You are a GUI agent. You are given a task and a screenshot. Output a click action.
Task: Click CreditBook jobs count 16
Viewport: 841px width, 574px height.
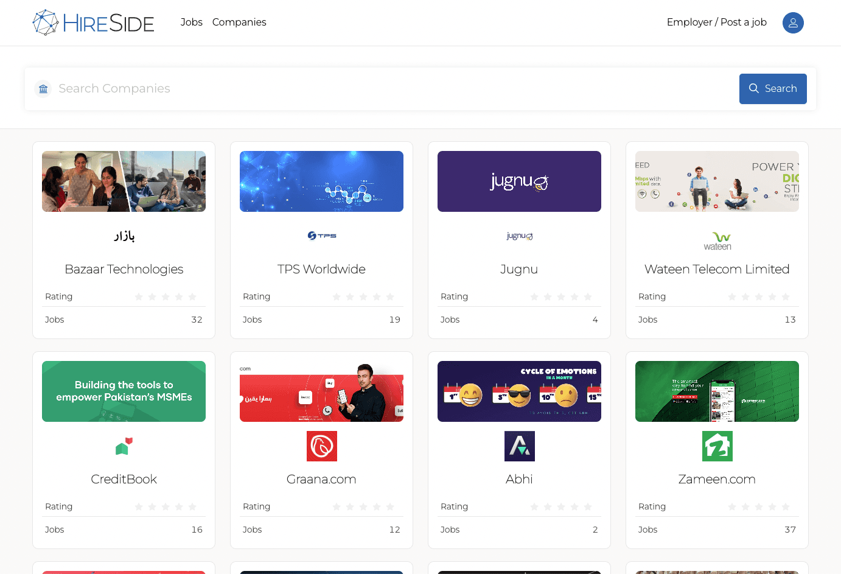coord(197,530)
